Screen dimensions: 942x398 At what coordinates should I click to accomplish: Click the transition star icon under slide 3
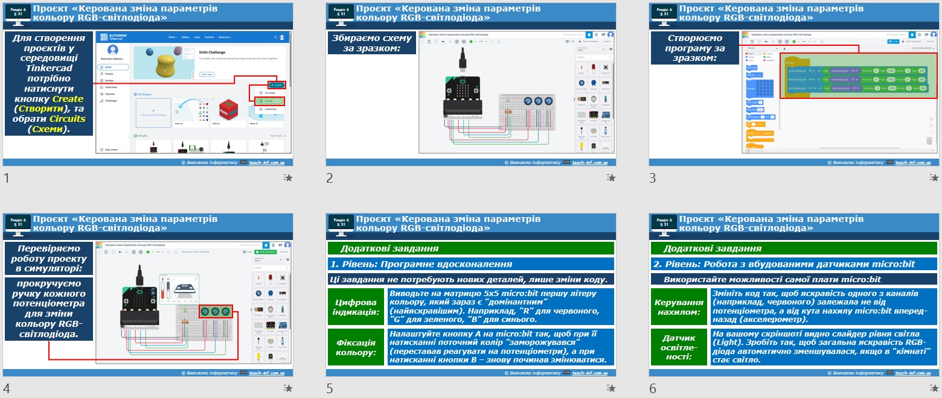[934, 178]
